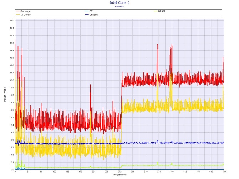Click the 204 seconds x-axis tick label
239x179 pixels.
(93, 172)
